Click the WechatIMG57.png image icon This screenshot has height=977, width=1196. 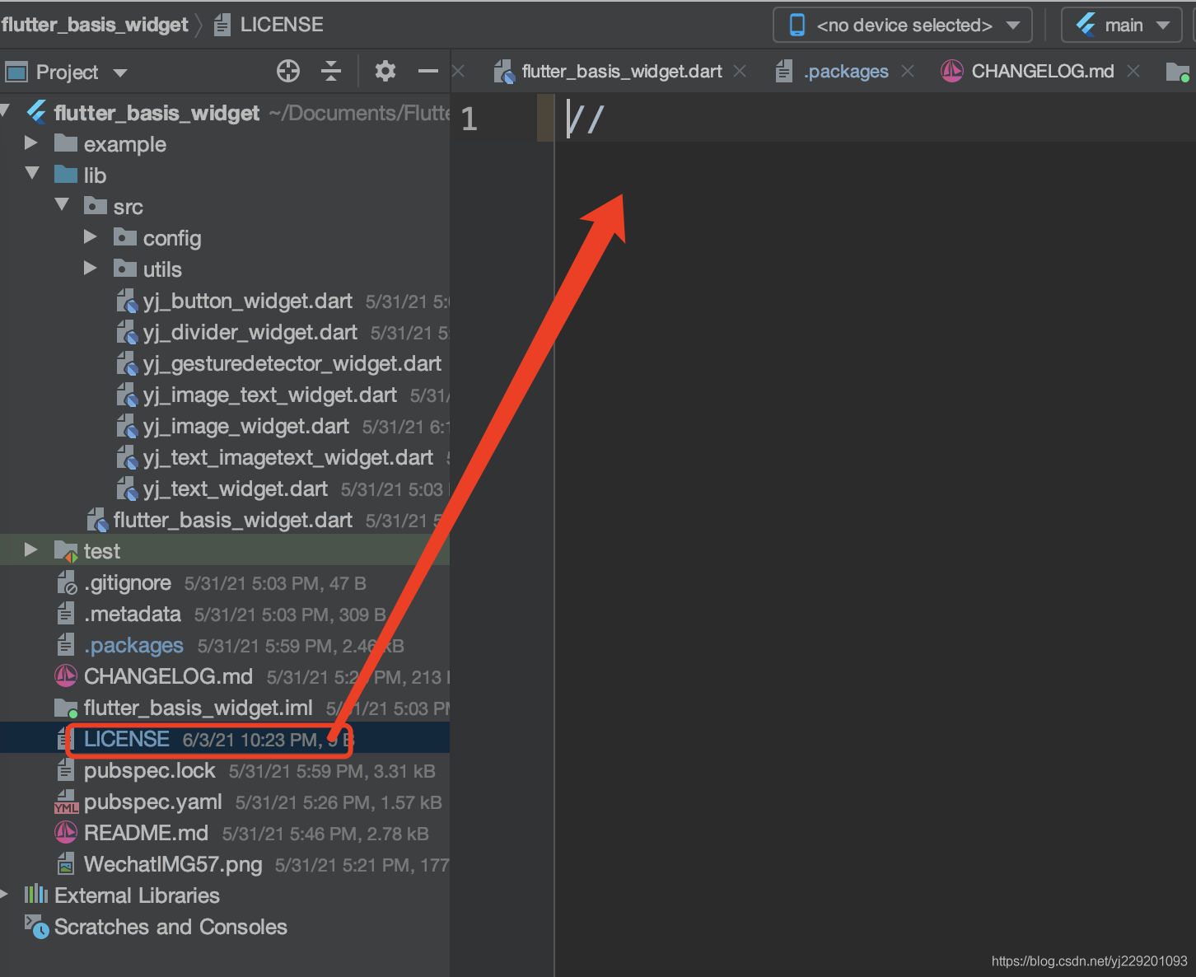click(x=66, y=864)
